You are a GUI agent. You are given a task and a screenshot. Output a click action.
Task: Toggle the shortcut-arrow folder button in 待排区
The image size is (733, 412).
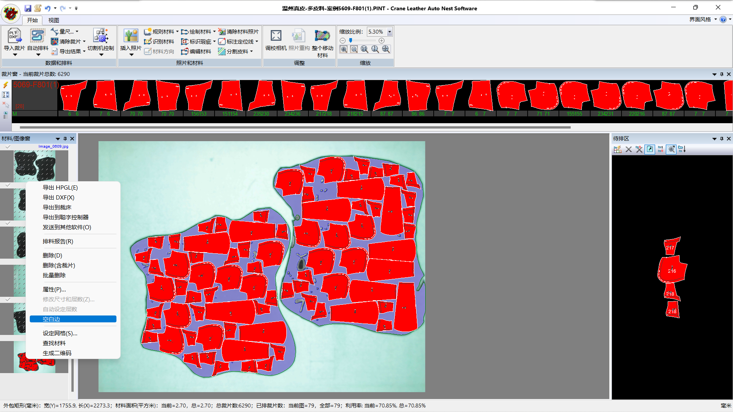tap(650, 150)
